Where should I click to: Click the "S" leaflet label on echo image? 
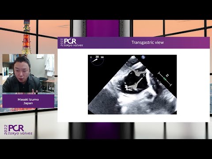tap(144, 75)
